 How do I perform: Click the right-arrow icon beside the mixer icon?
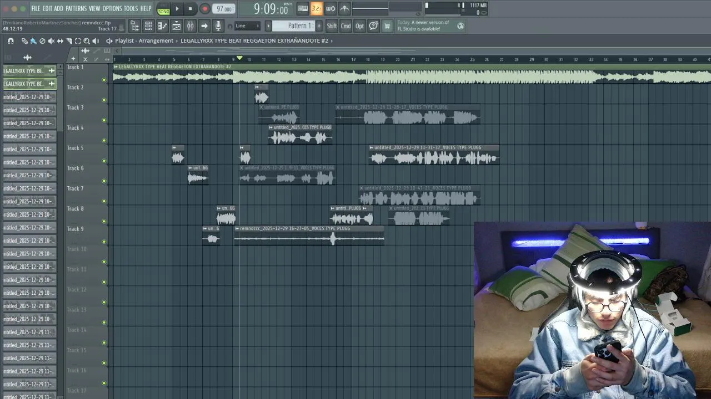(204, 26)
